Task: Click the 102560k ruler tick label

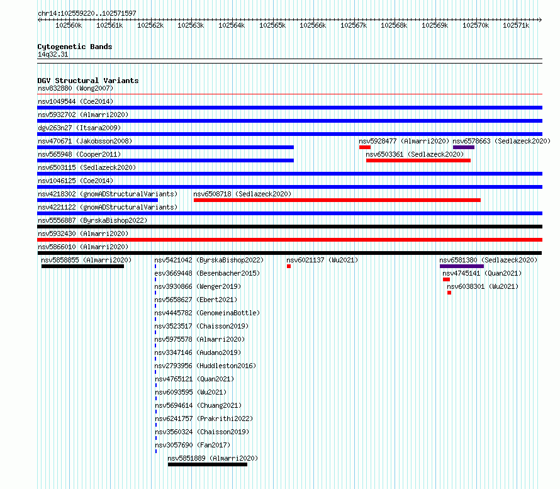Action: 69,25
